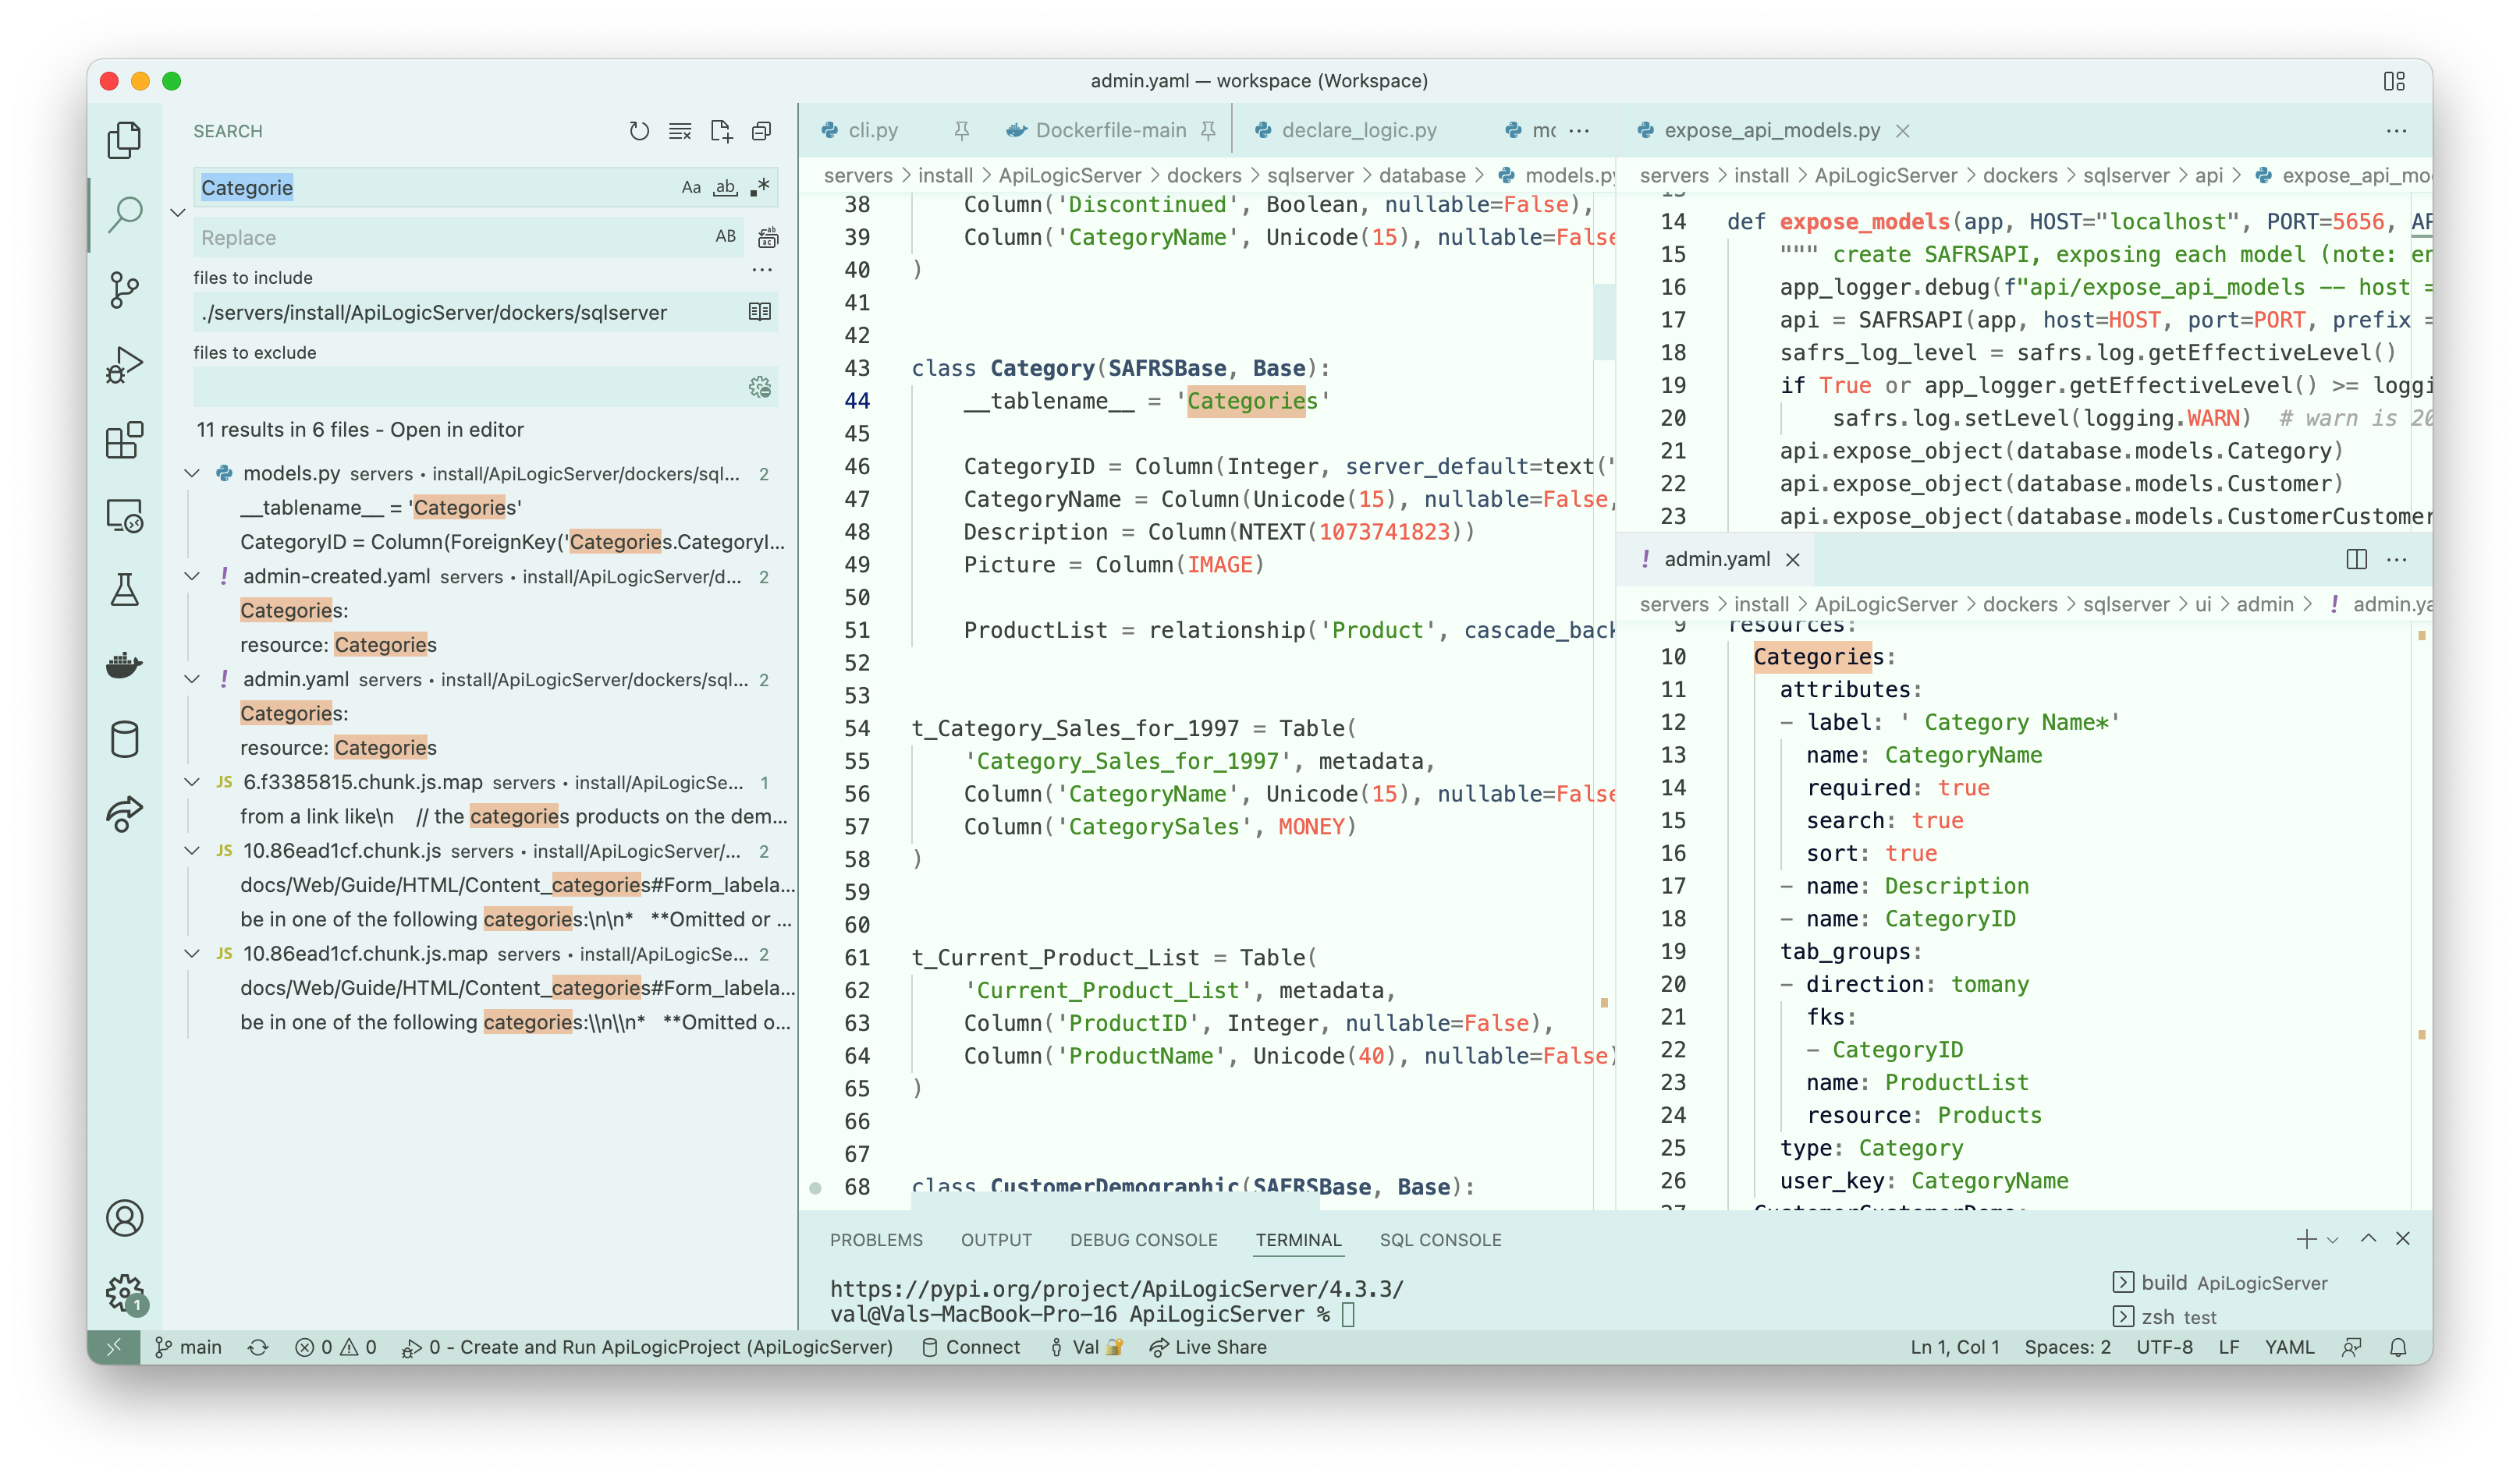Click Live Share in the status bar
The height and width of the screenshot is (1480, 2520).
(x=1208, y=1347)
